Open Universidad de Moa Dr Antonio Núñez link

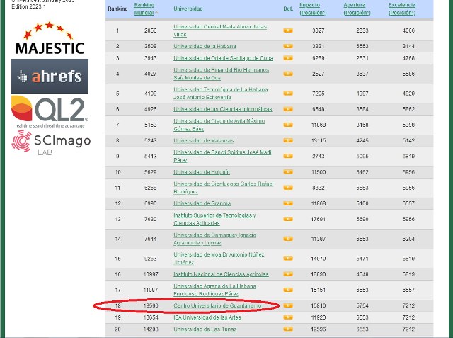pyautogui.click(x=219, y=259)
